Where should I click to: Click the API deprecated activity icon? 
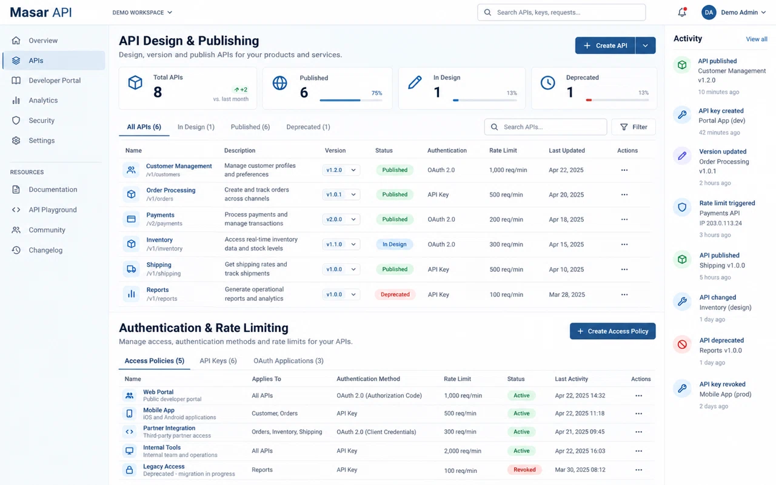click(x=683, y=345)
